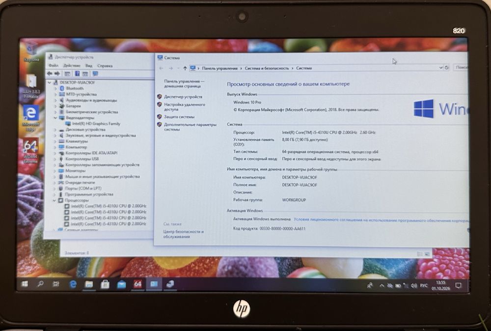Viewport: 491px width, 331px height.
Task: Open Microsoft Store taskbar icon
Action: 105,284
